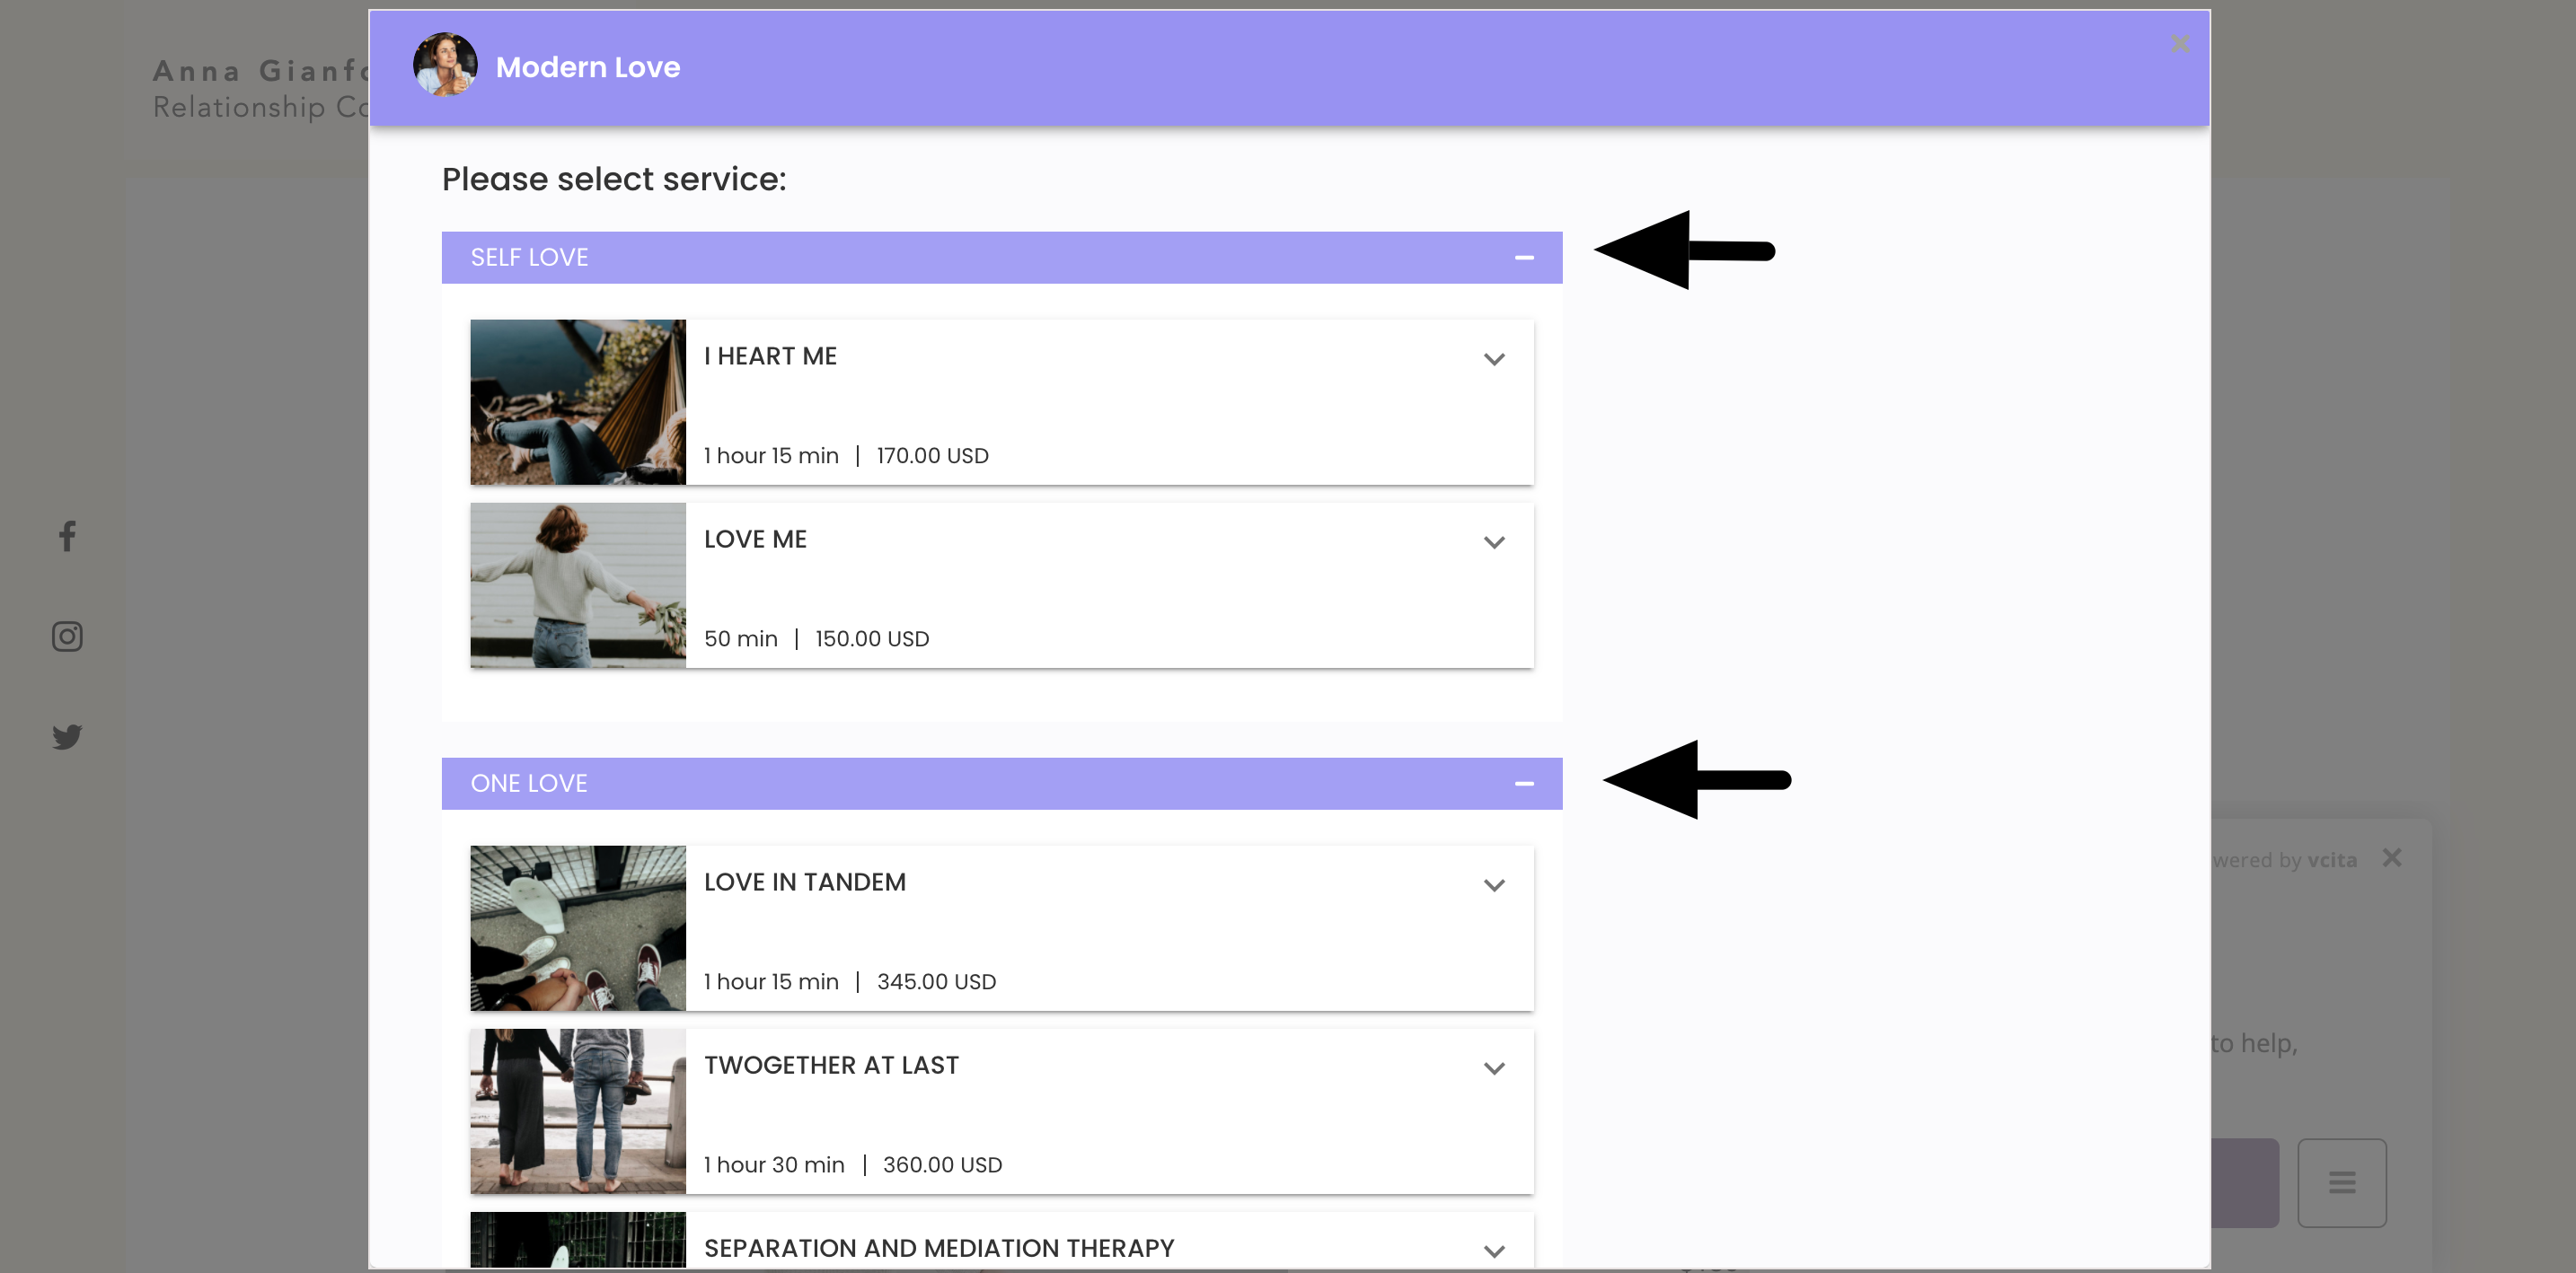The image size is (2576, 1273).
Task: Click the 50 min duration text
Action: 740,637
